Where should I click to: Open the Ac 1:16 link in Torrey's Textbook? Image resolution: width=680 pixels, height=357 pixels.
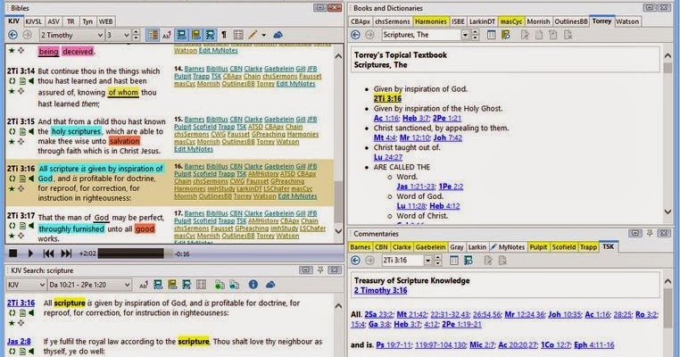tap(386, 118)
